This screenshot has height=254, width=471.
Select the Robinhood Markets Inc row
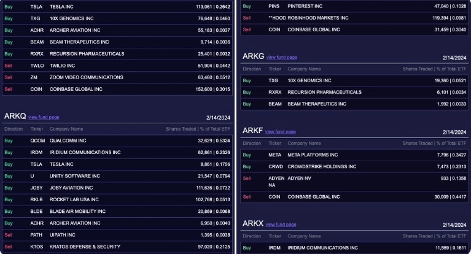(354, 18)
